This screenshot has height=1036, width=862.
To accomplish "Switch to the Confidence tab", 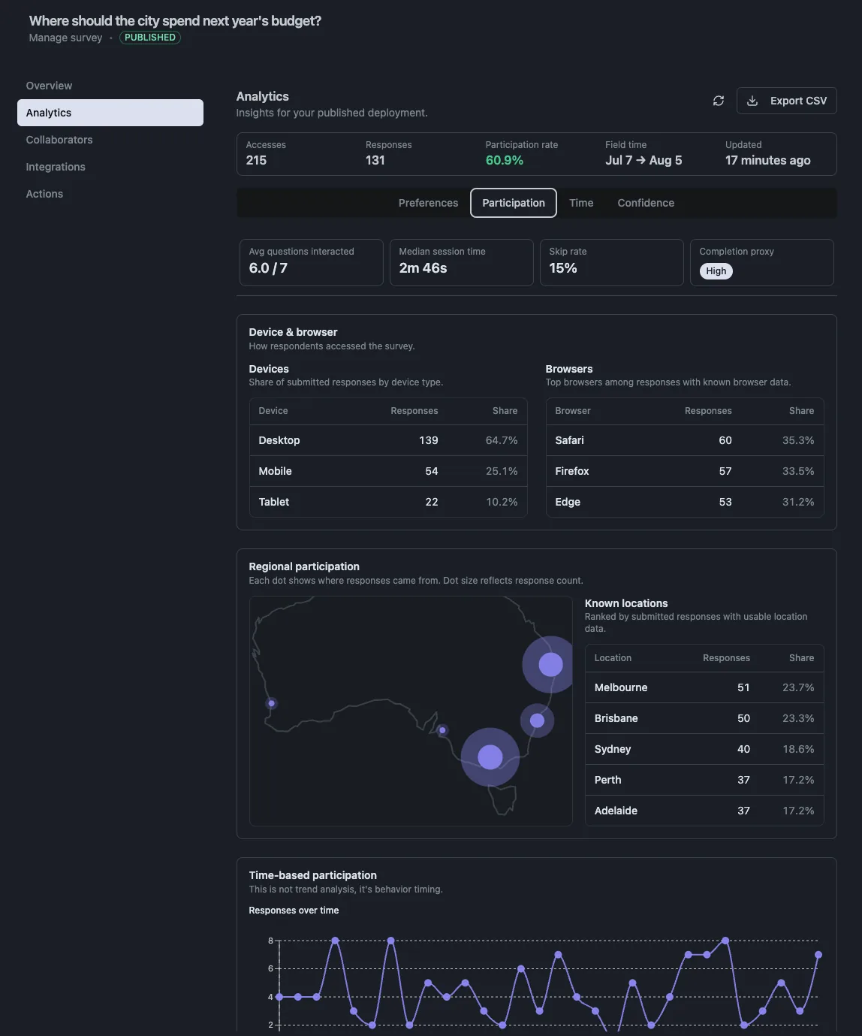I will (646, 203).
